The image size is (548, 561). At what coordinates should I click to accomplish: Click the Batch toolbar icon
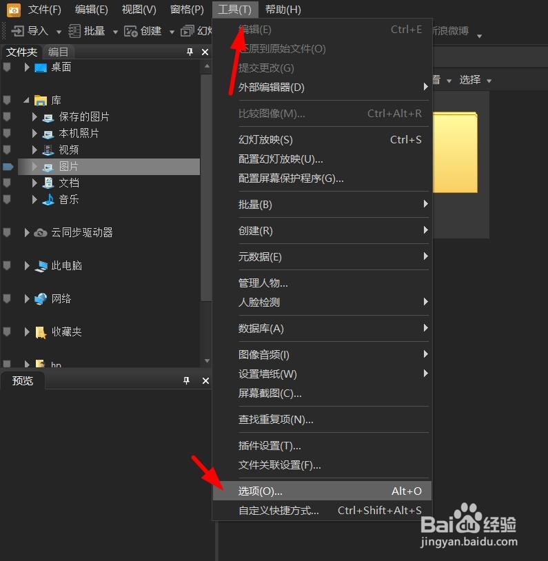pyautogui.click(x=74, y=31)
